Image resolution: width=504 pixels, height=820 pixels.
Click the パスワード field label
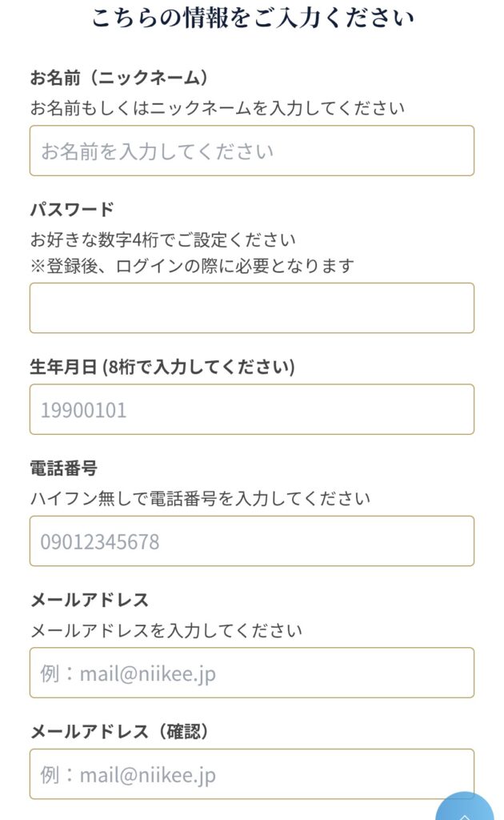(72, 210)
